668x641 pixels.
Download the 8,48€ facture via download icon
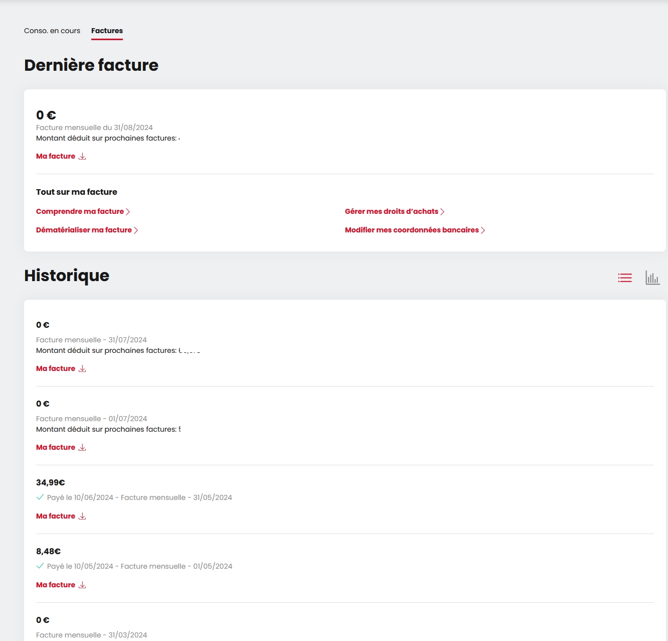click(x=82, y=585)
